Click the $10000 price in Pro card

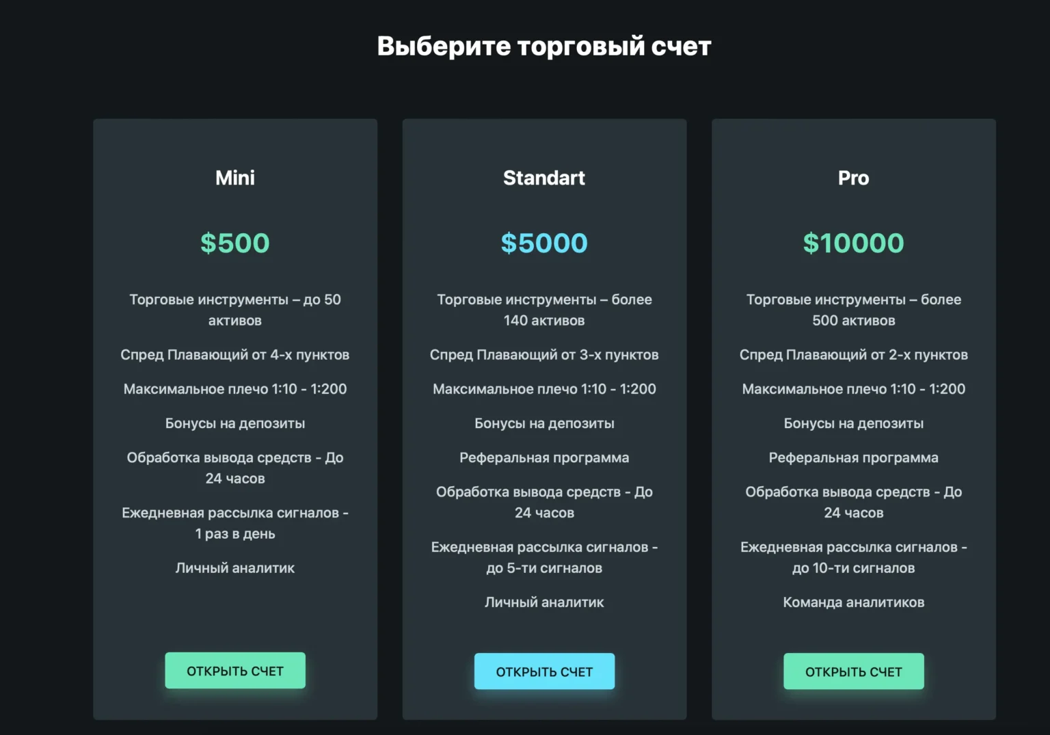(853, 243)
